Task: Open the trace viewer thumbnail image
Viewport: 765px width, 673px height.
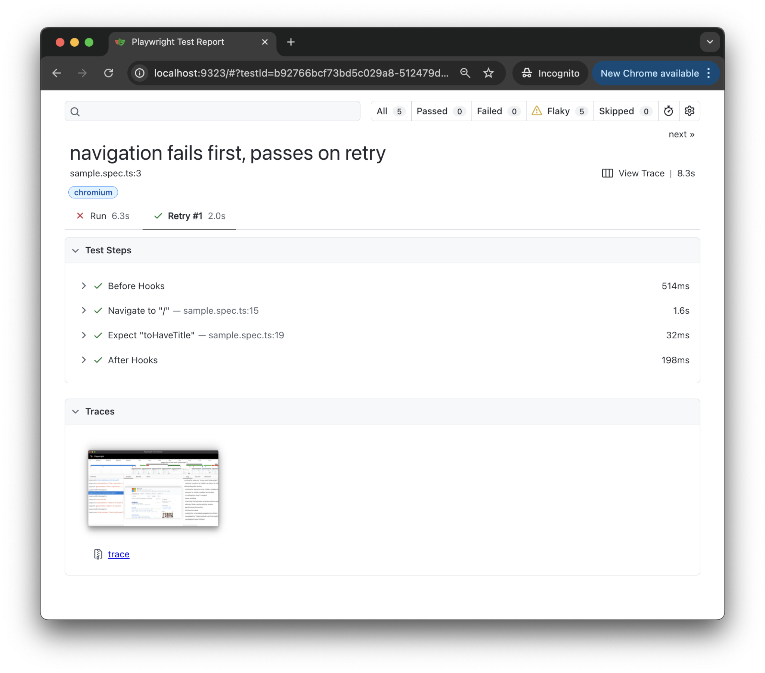Action: click(153, 488)
